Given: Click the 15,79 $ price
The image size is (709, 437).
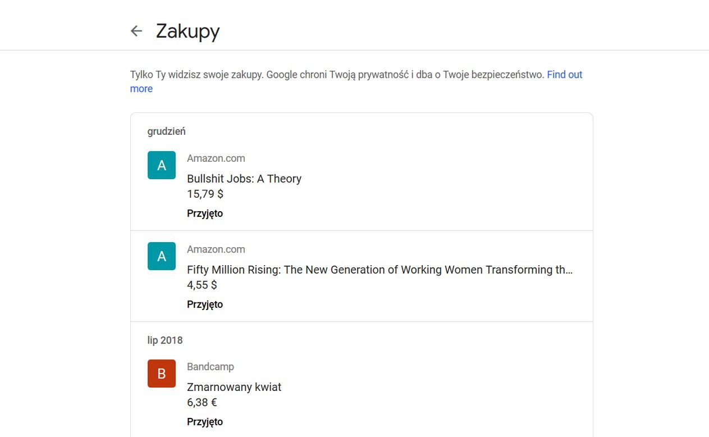Looking at the screenshot, I should 205,194.
